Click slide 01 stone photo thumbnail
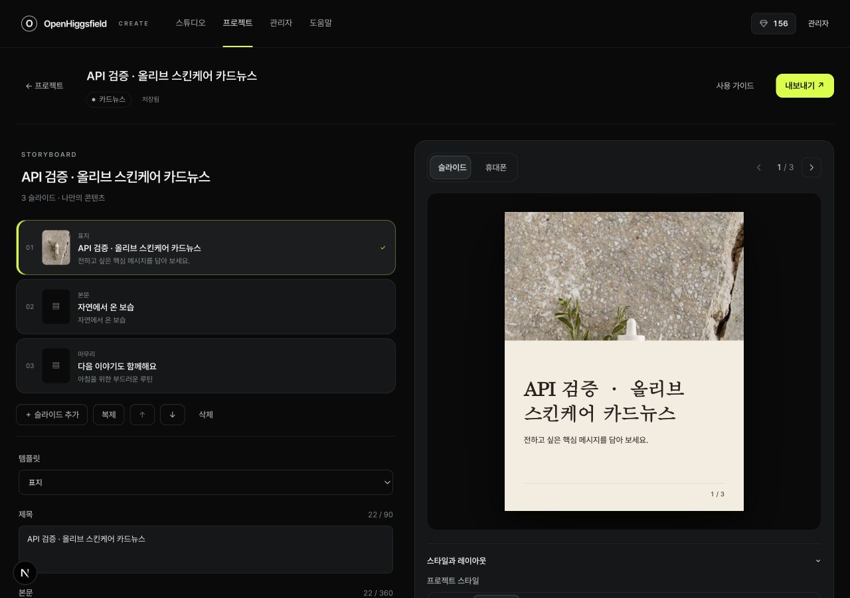The height and width of the screenshot is (598, 850). 56,247
